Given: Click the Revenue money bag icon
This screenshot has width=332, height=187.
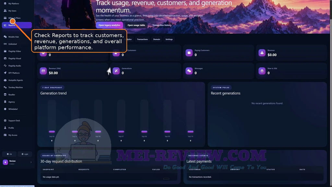Looking at the screenshot, I should pos(262,53).
